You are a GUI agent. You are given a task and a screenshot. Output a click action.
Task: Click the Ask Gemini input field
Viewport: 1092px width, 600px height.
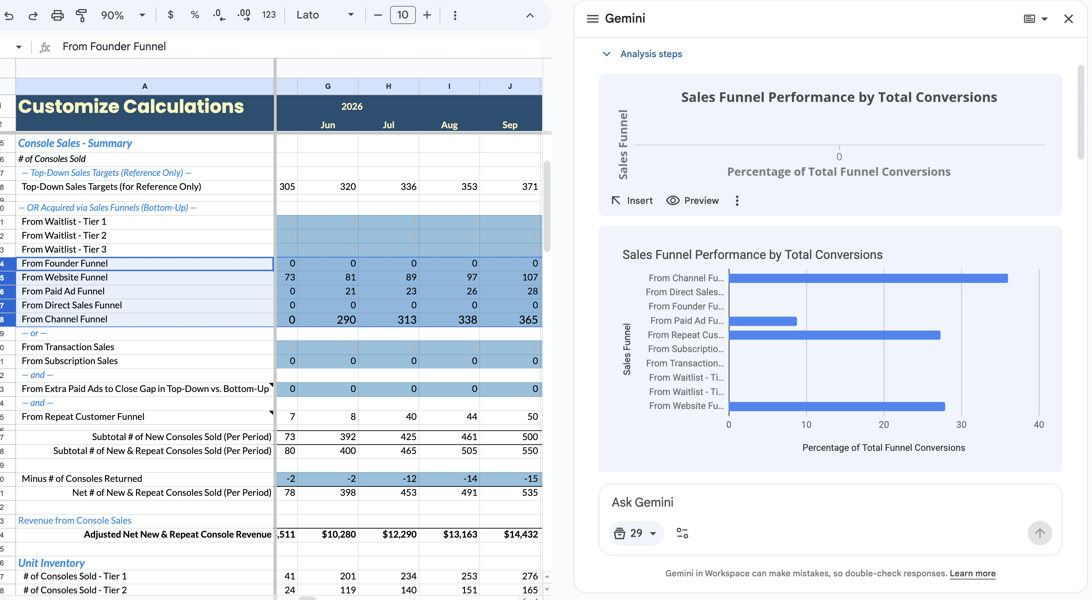tap(806, 502)
